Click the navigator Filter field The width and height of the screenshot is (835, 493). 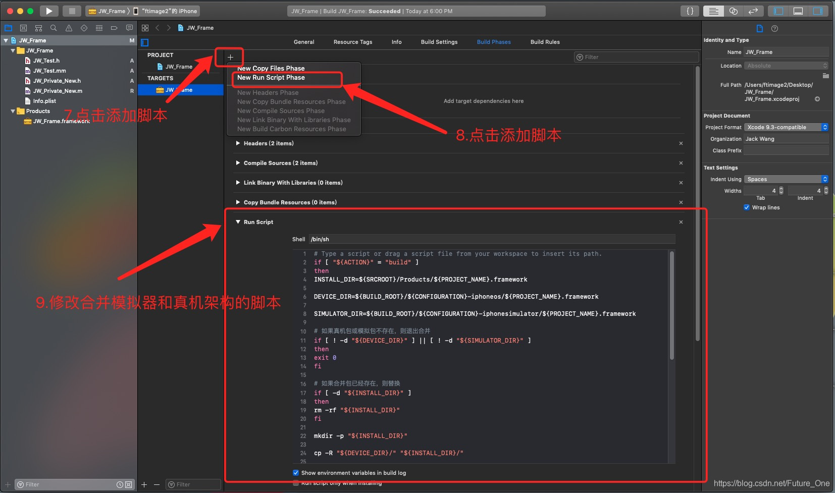[x=74, y=484]
